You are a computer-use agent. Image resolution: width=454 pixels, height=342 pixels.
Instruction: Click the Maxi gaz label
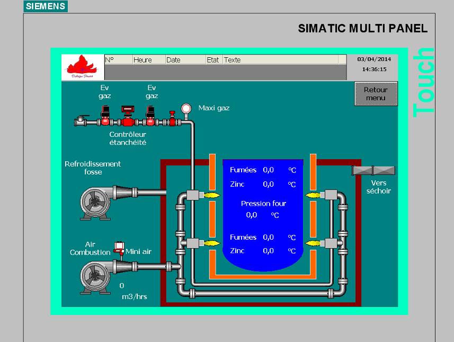tap(214, 108)
